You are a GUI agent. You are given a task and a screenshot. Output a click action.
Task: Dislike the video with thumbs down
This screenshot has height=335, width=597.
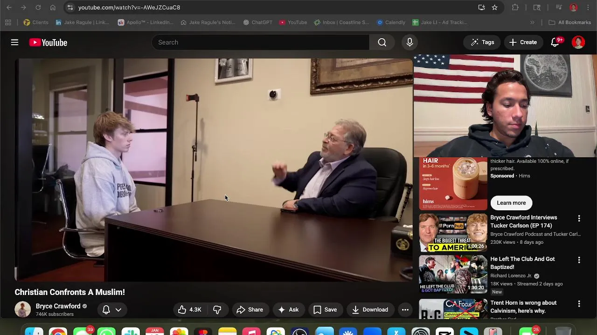click(217, 310)
